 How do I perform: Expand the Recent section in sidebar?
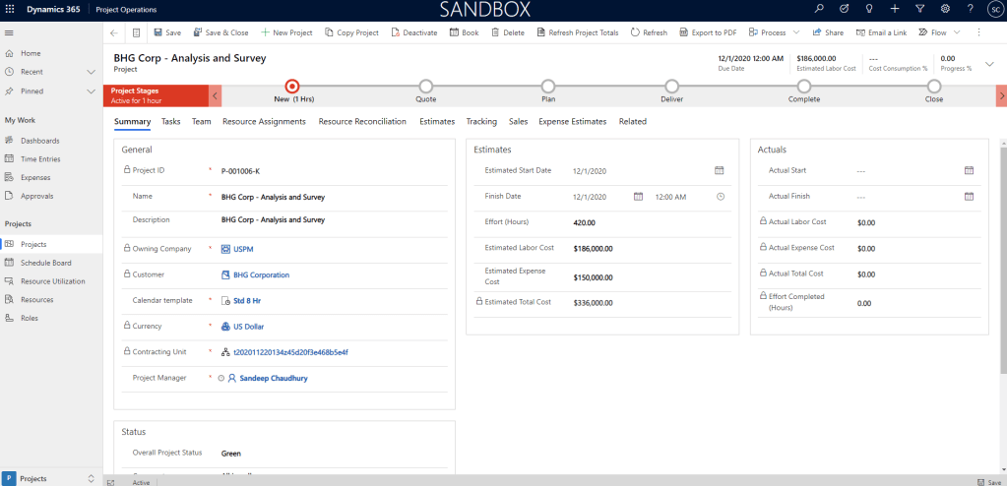click(x=91, y=72)
